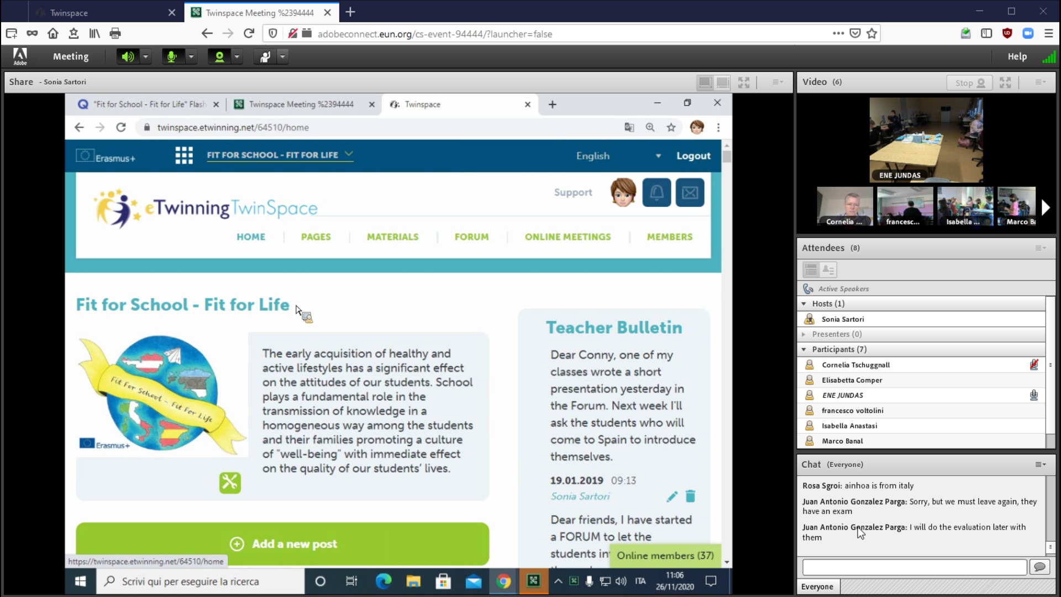Viewport: 1061px width, 597px height.
Task: Toggle the webcam button in meeting toolbar
Action: 219,56
